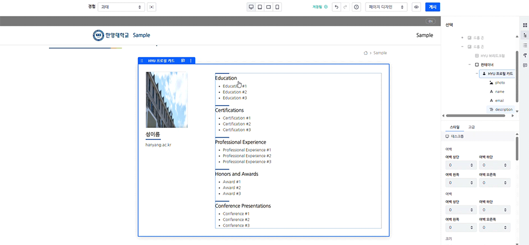
Task: Open the grid components panel icon
Action: click(525, 25)
